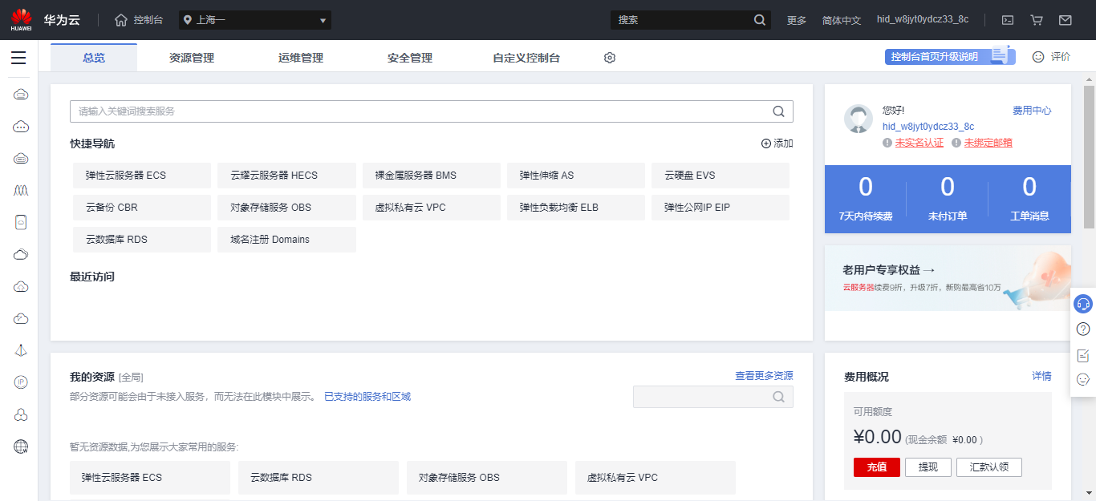The height and width of the screenshot is (501, 1096).
Task: Click the help question mark icon
Action: point(1082,328)
